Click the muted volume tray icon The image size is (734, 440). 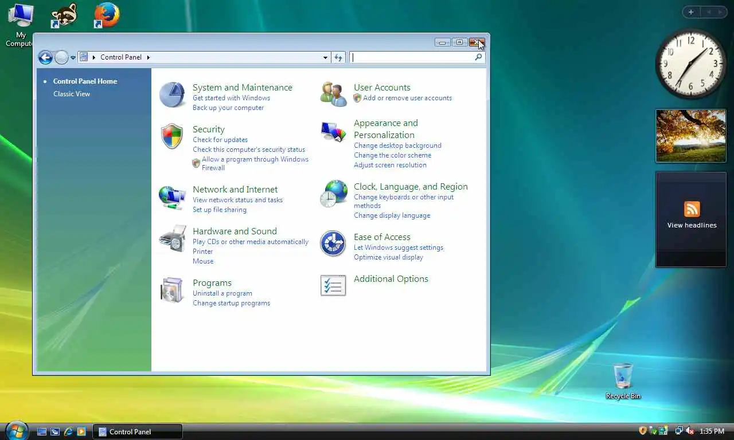point(689,431)
